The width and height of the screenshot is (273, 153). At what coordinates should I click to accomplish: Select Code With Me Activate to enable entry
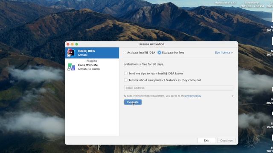point(92,67)
